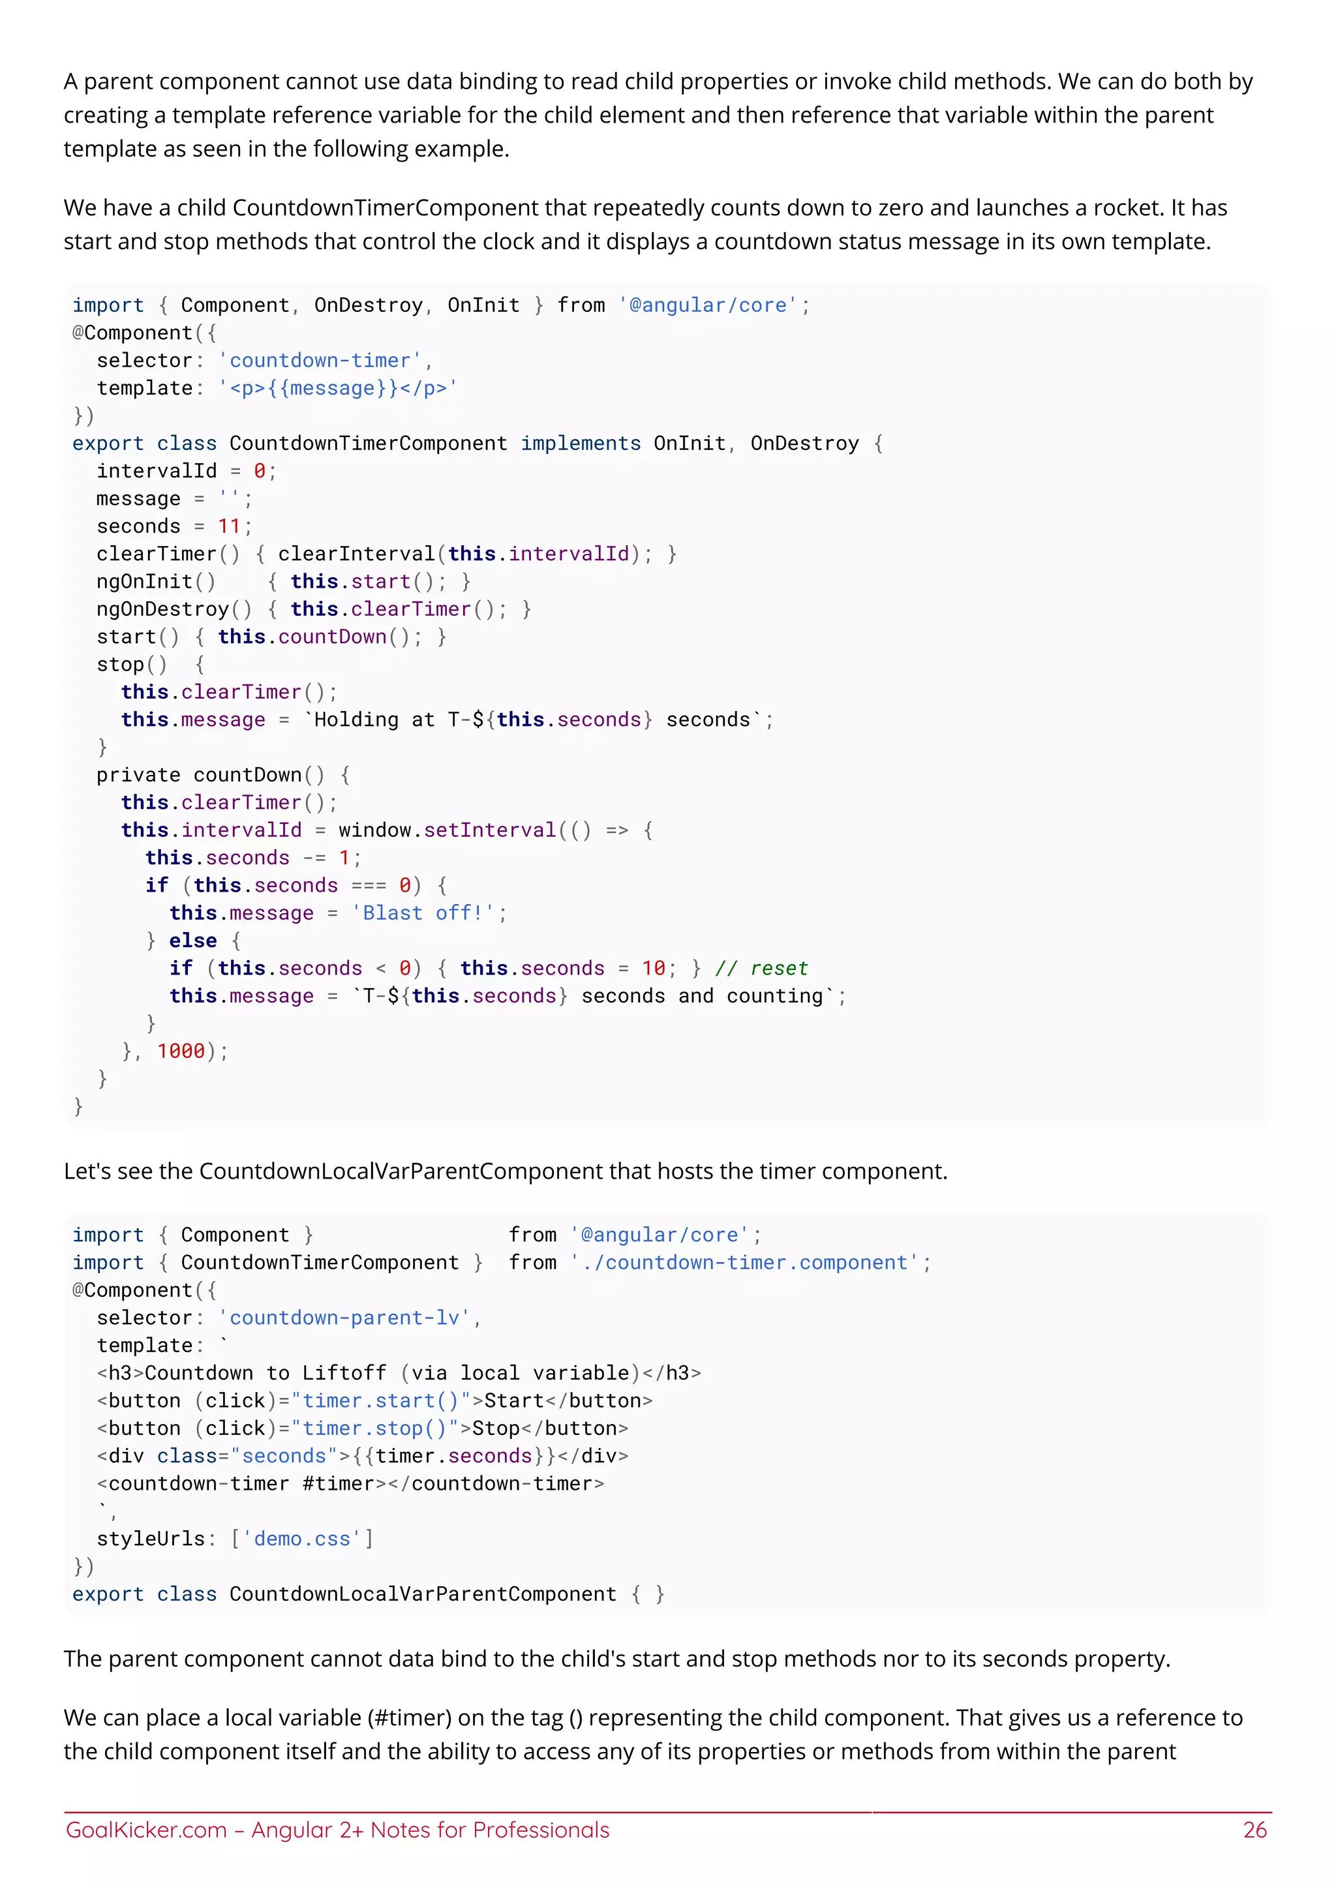This screenshot has height=1889, width=1336.
Task: Click './countdown-timer.component' import path
Action: pyautogui.click(x=744, y=1262)
